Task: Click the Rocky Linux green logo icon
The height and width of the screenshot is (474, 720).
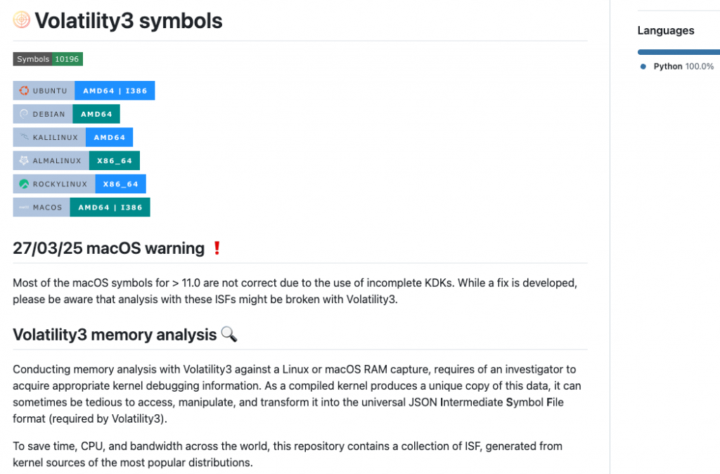Action: 24,184
